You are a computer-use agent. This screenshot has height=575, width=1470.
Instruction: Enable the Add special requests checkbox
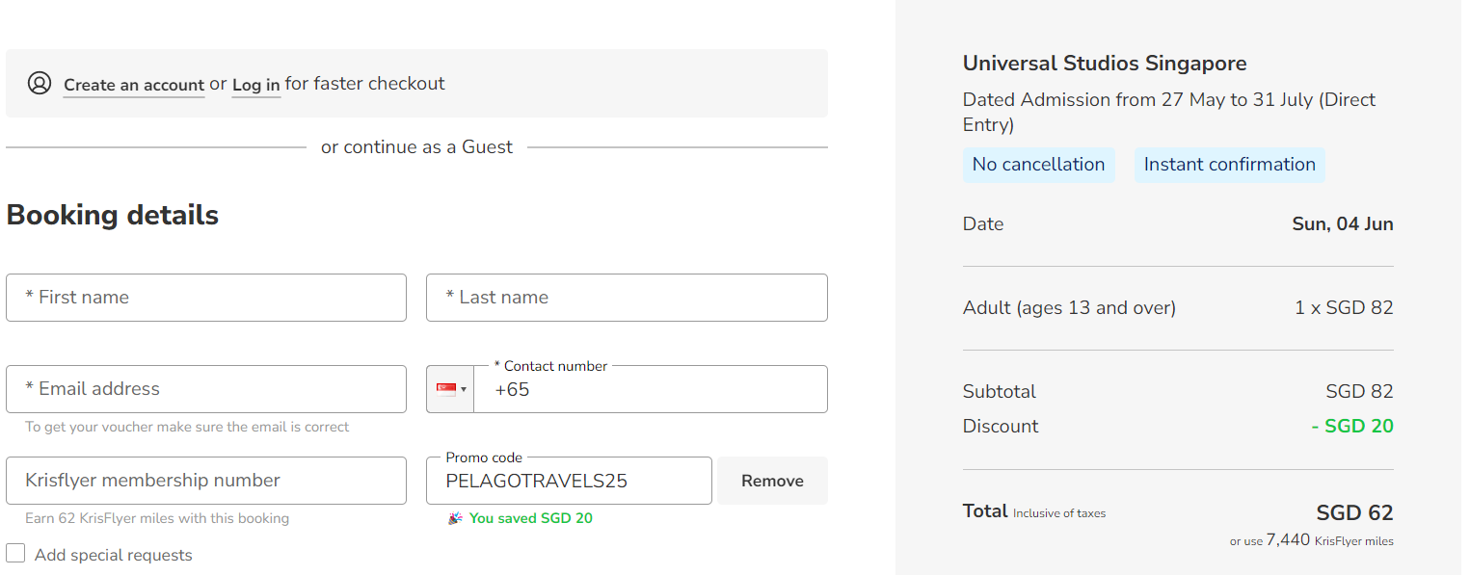[x=14, y=554]
